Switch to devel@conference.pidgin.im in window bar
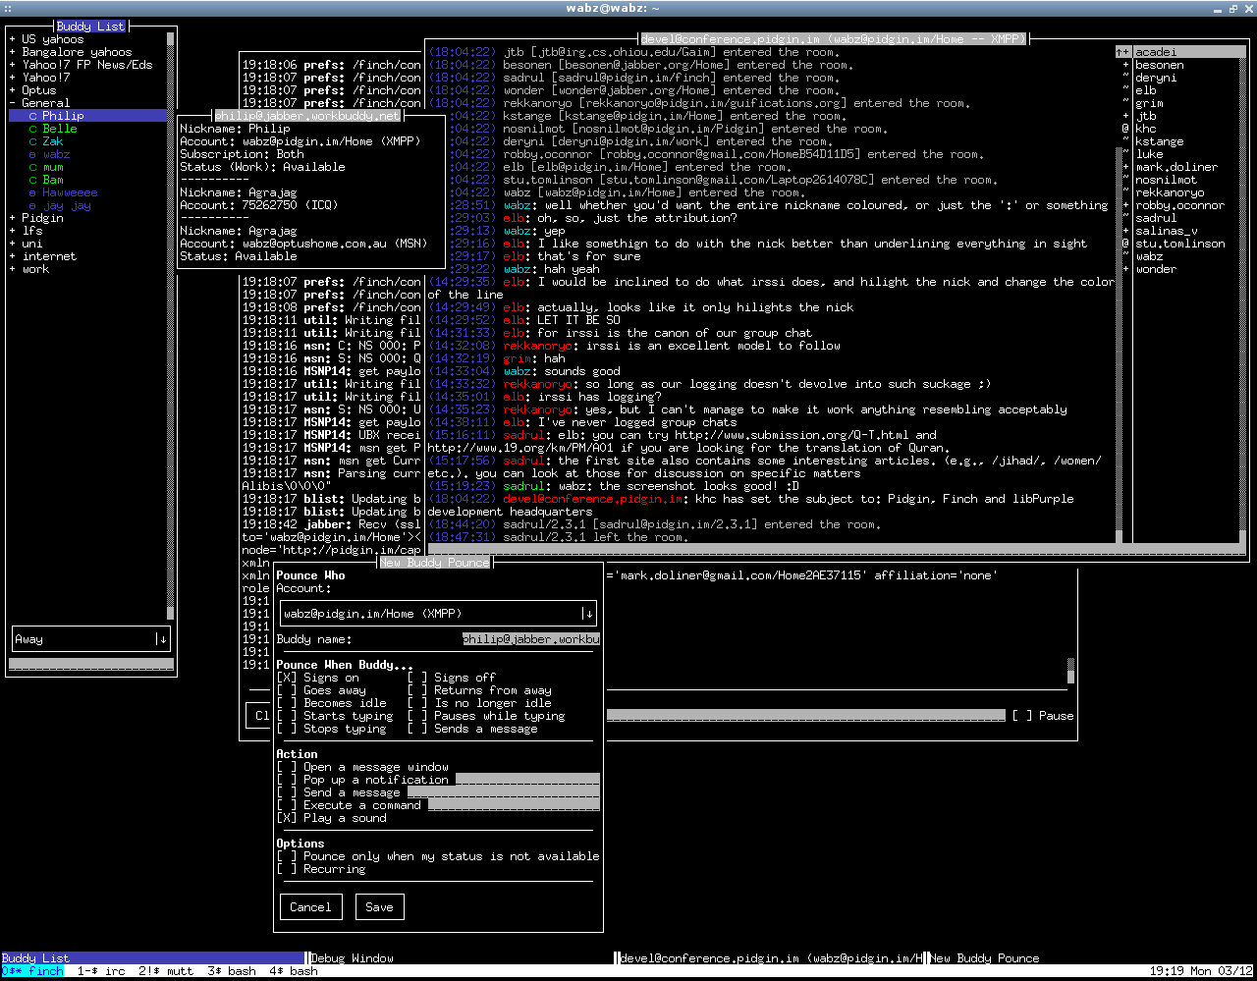 point(771,958)
